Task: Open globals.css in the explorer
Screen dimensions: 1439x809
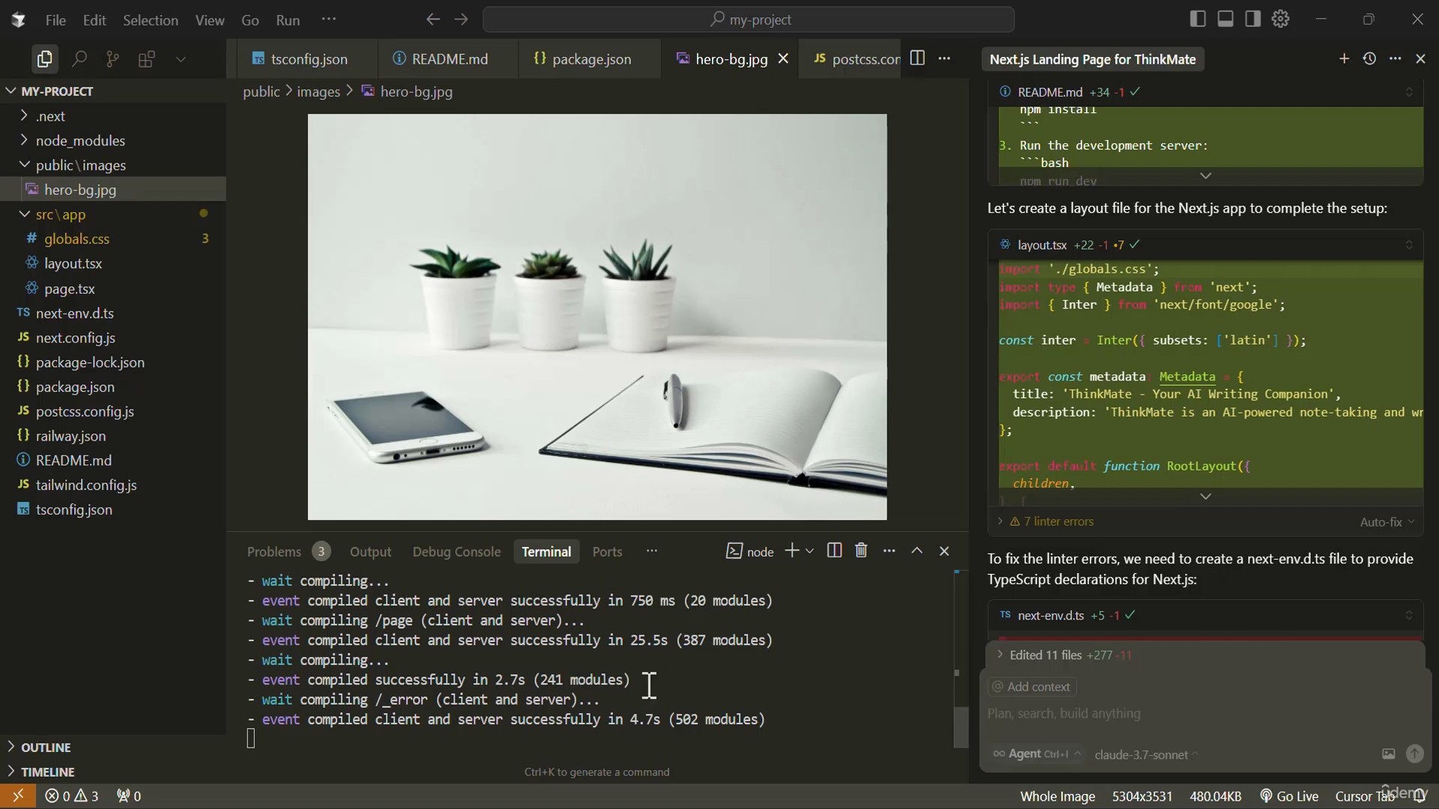Action: click(112, 239)
